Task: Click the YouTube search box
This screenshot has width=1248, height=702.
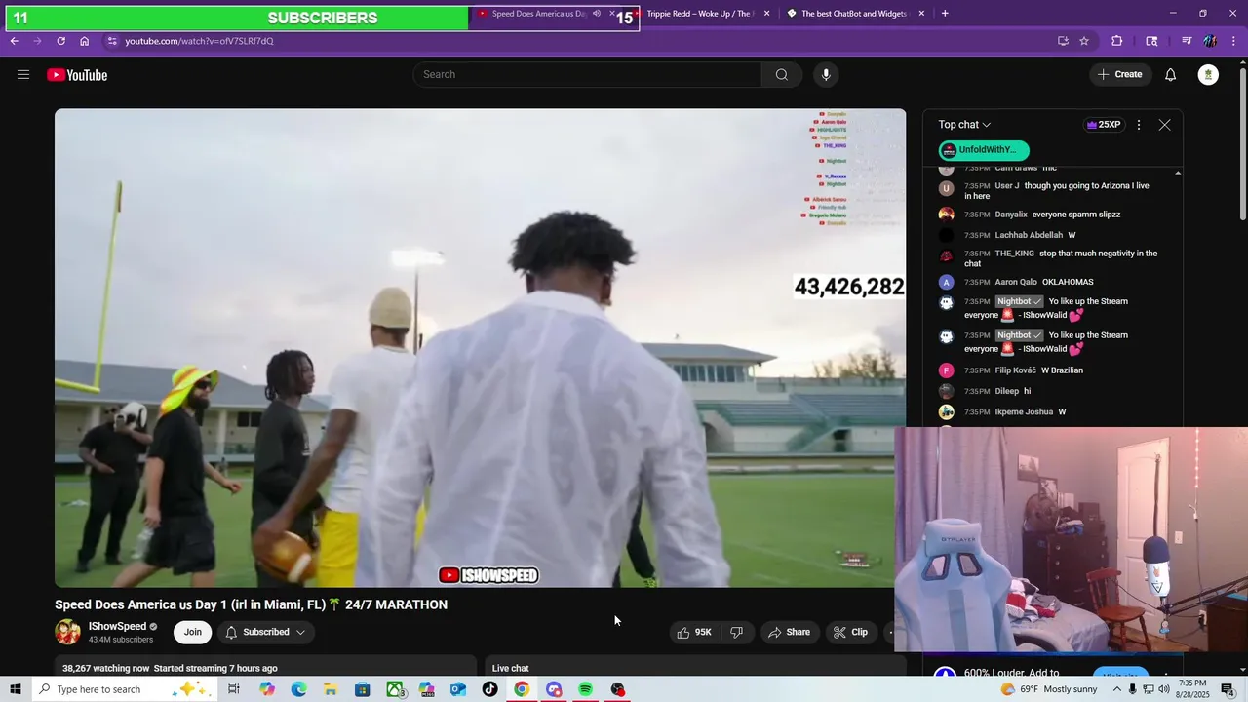Action: (x=587, y=75)
